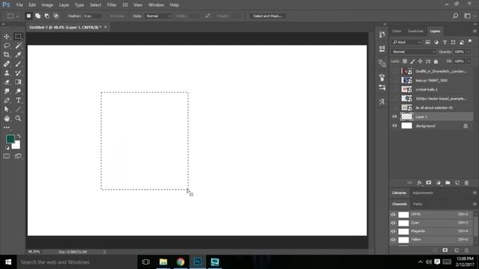Select the Horizontal Type tool

(x=18, y=100)
